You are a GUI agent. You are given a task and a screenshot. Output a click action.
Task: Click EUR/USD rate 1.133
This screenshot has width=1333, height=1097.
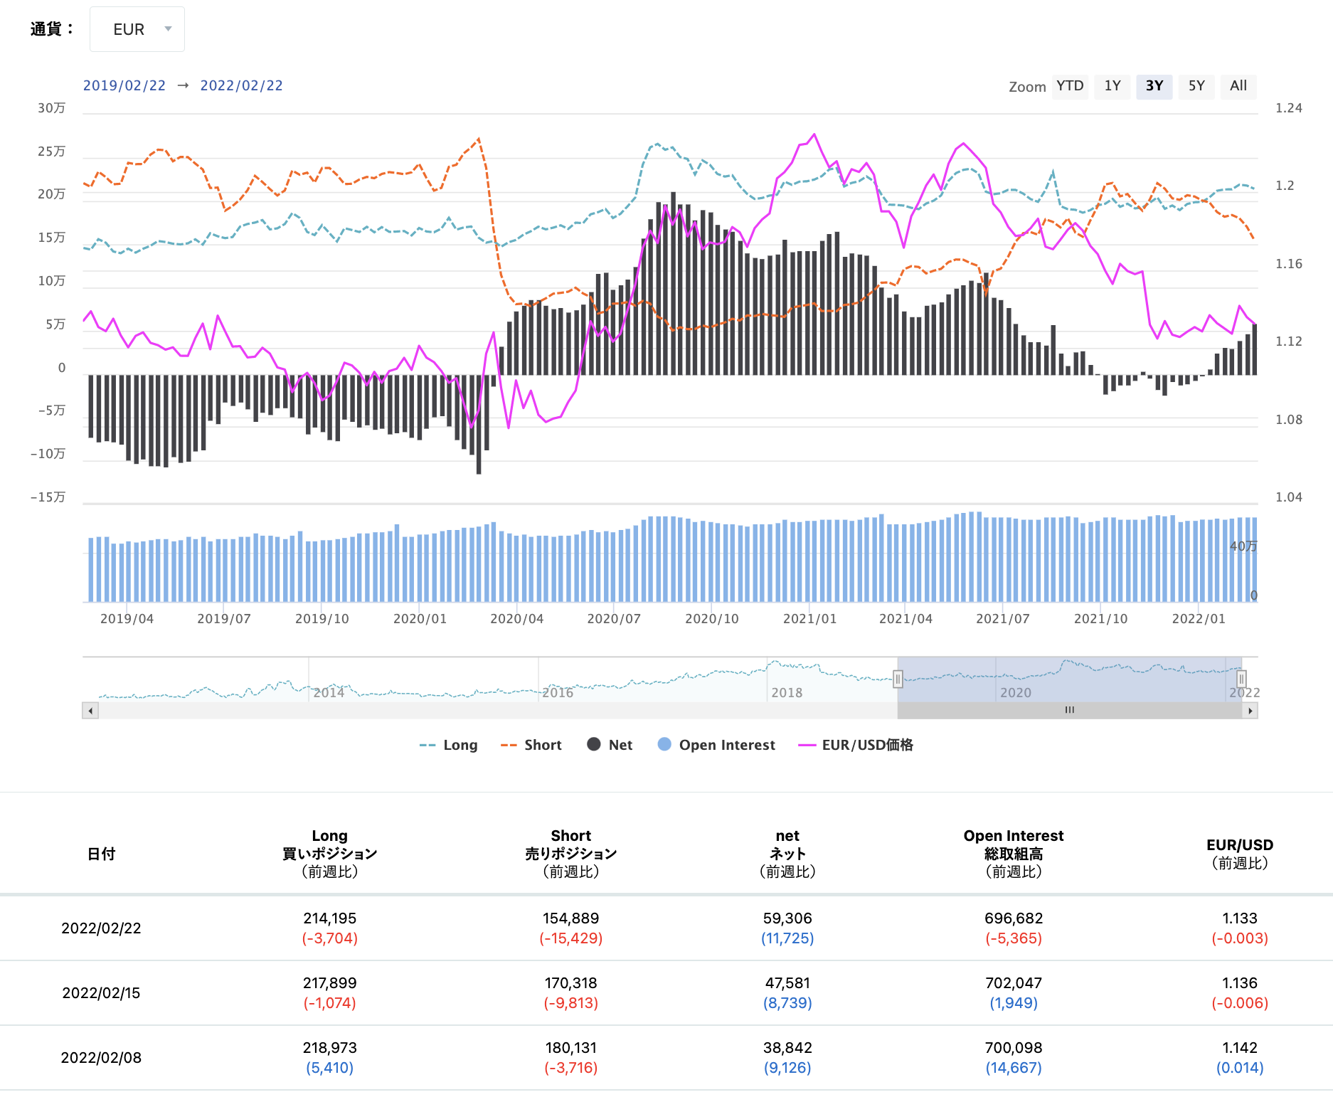pos(1240,918)
